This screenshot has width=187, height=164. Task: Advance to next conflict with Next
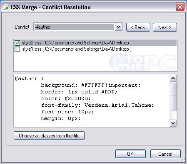pyautogui.click(x=165, y=27)
